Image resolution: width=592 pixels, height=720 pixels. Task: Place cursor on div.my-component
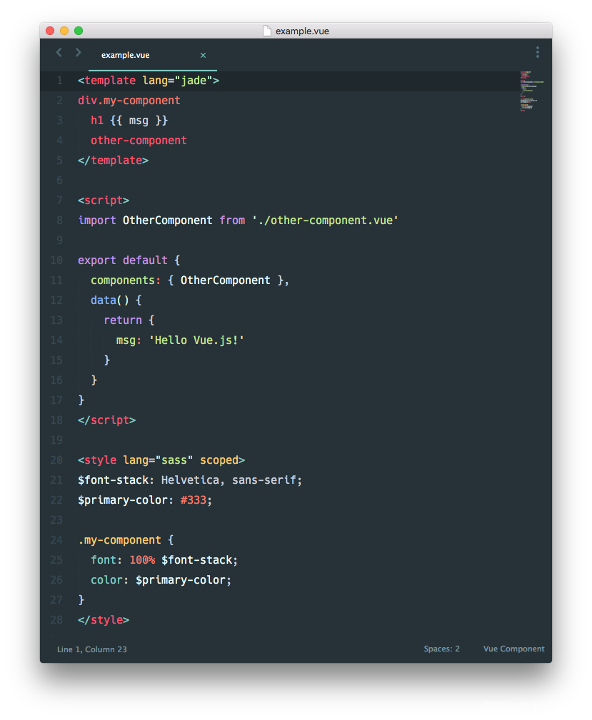(129, 101)
